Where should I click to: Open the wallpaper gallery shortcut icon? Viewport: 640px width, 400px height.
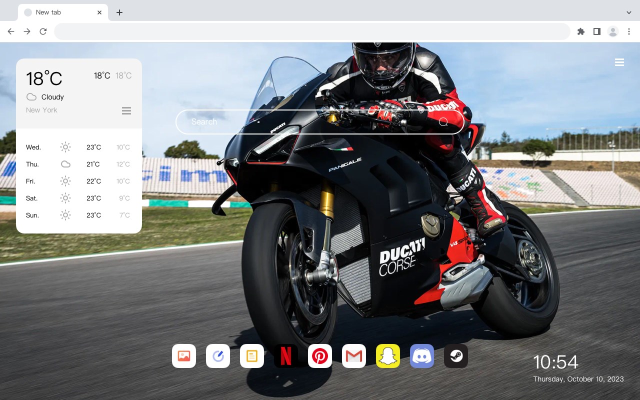coord(184,356)
